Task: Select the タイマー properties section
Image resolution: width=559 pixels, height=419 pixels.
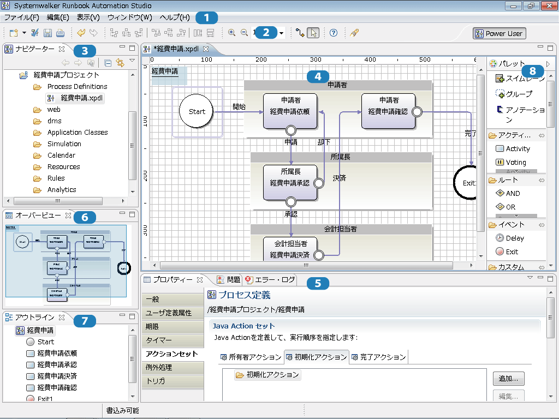Action: 173,340
